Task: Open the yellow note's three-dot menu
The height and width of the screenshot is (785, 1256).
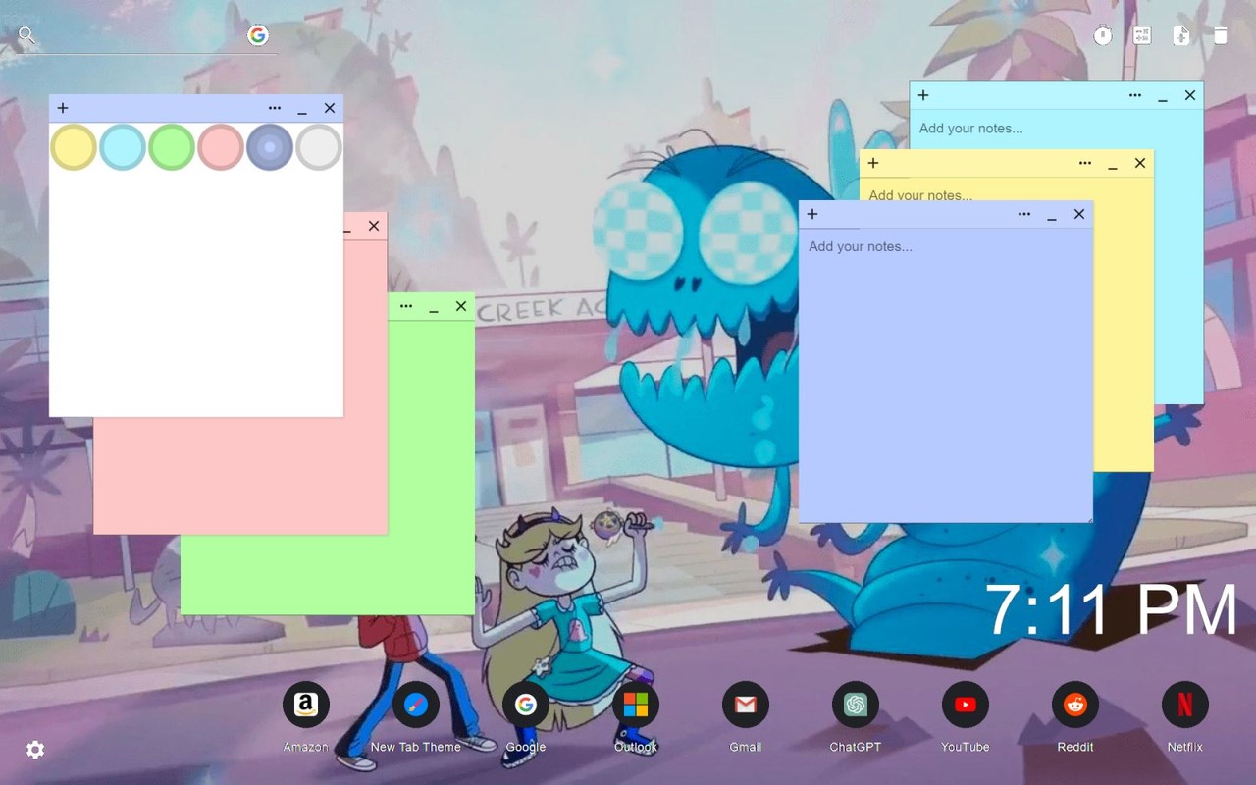Action: coord(1085,163)
